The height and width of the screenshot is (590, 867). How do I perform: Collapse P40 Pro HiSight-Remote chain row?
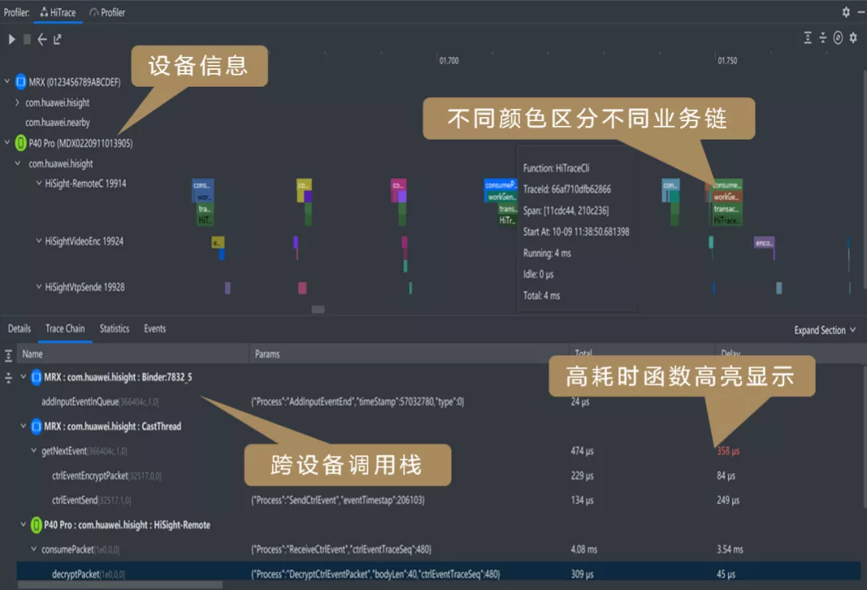23,524
